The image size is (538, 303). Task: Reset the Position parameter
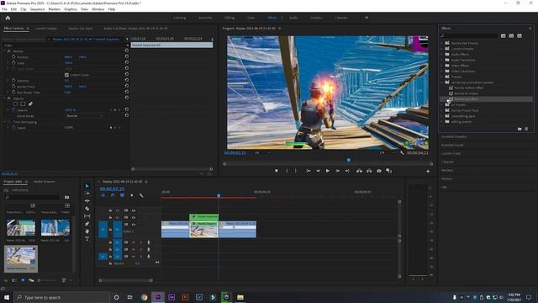[x=127, y=56]
